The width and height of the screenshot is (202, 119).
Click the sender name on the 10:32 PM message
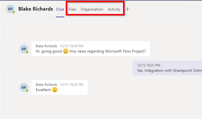(46, 84)
